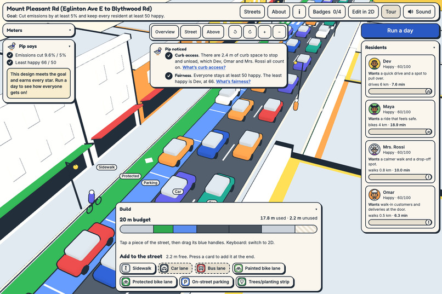Click the bicycle icon on Painted bike lane card

238,268
